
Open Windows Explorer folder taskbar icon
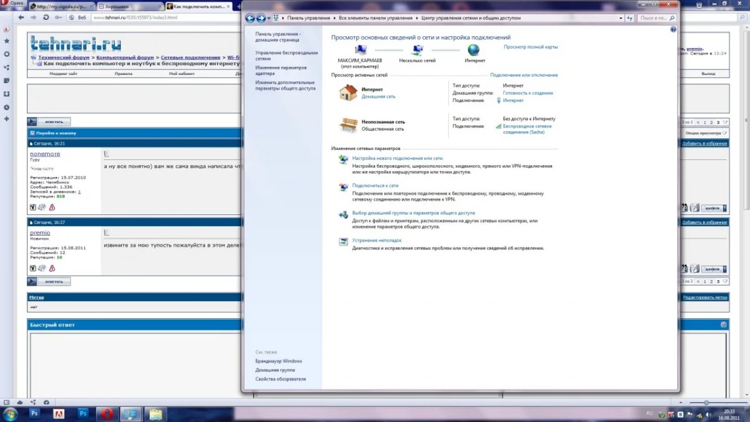pos(154,414)
